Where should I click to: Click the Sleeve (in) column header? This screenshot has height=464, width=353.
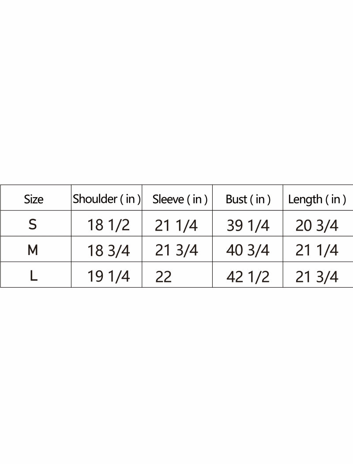click(x=180, y=199)
